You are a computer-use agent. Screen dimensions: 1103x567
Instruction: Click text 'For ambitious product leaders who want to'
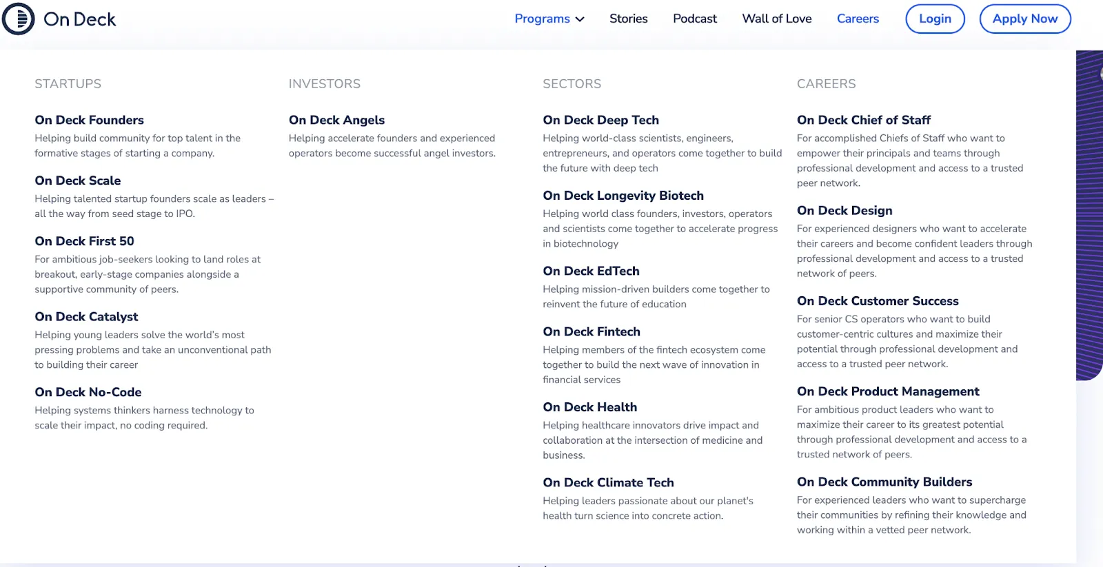coord(895,410)
